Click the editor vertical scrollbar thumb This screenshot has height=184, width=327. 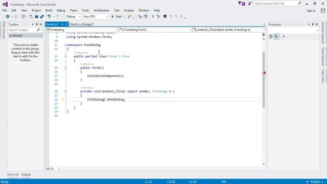coord(264,80)
